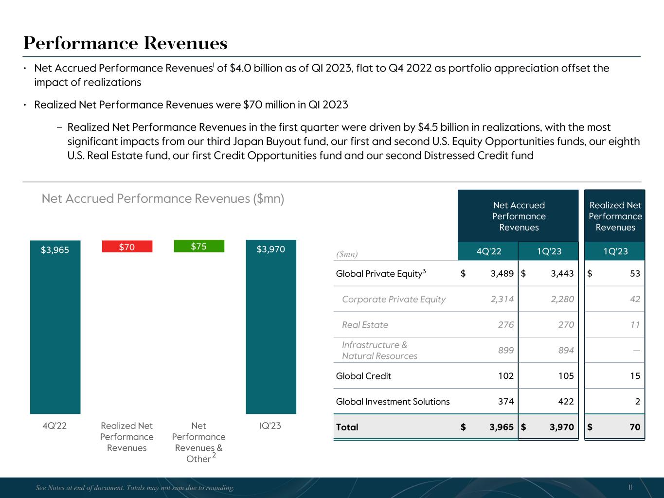
Task: Select the 422 Global Investment Solutions value
Action: [565, 402]
